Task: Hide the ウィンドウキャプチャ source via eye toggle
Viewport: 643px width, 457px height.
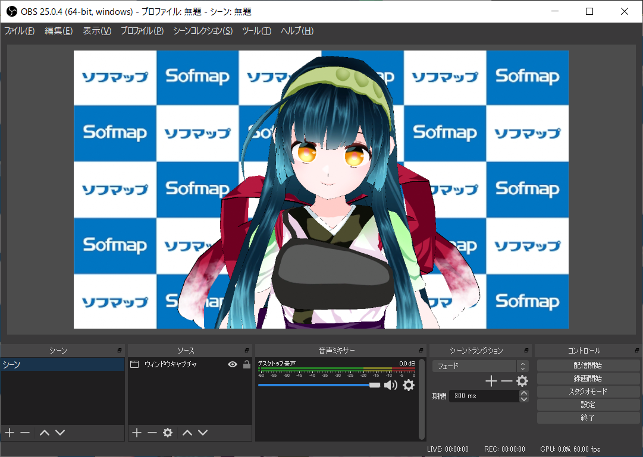Action: coord(232,364)
